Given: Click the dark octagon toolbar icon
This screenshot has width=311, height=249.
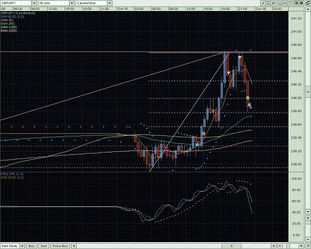Looking at the screenshot, I should (302, 3).
